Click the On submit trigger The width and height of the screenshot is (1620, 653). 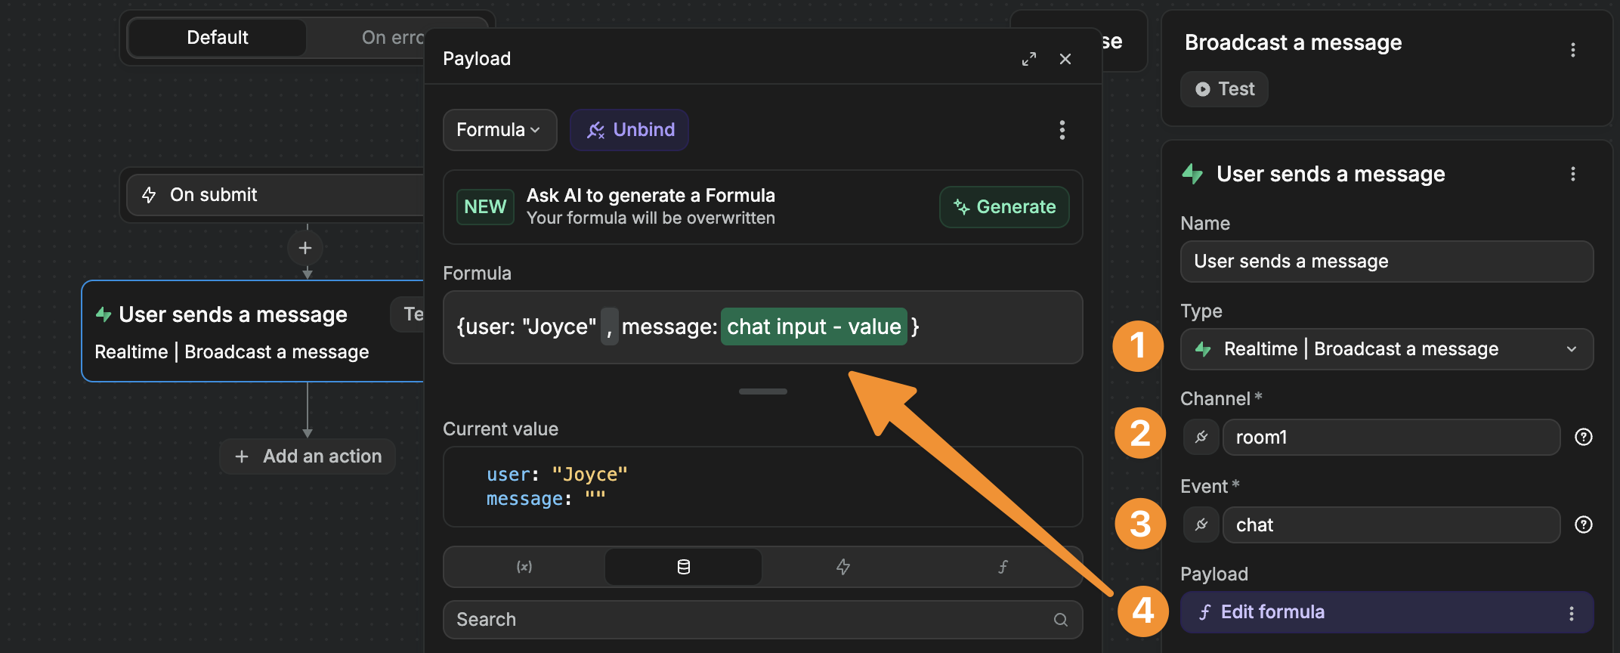(276, 195)
